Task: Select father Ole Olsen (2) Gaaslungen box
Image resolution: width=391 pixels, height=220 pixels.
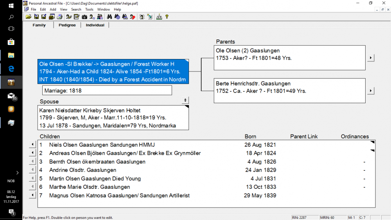Action: 289,58
